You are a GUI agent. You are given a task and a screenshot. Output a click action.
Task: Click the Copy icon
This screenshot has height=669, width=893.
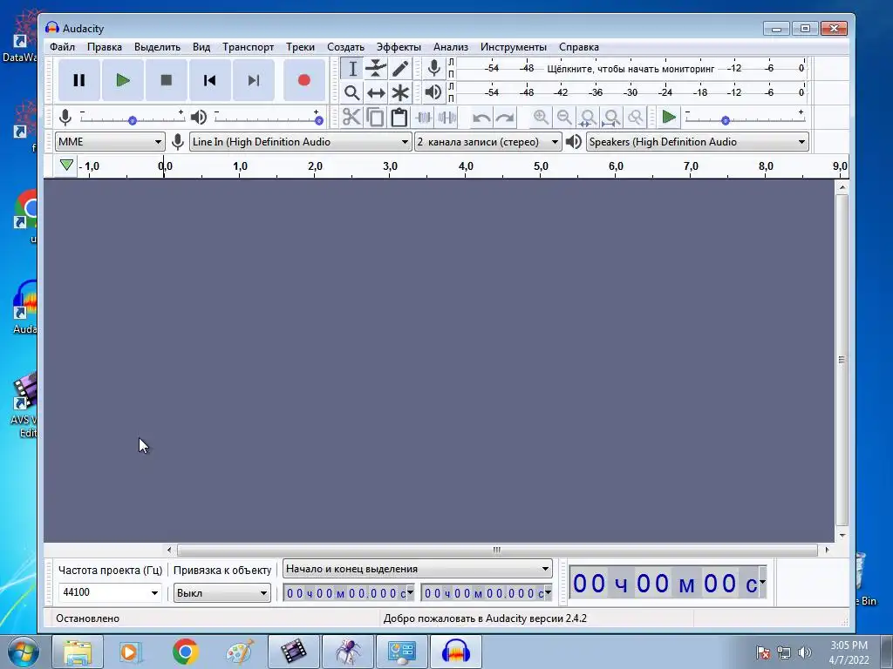click(x=375, y=118)
